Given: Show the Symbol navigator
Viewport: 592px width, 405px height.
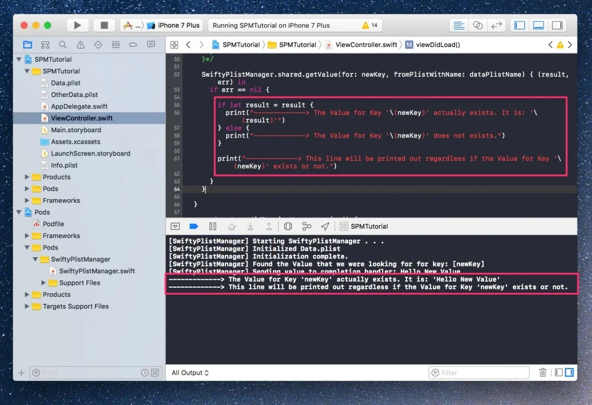Looking at the screenshot, I should pyautogui.click(x=45, y=44).
